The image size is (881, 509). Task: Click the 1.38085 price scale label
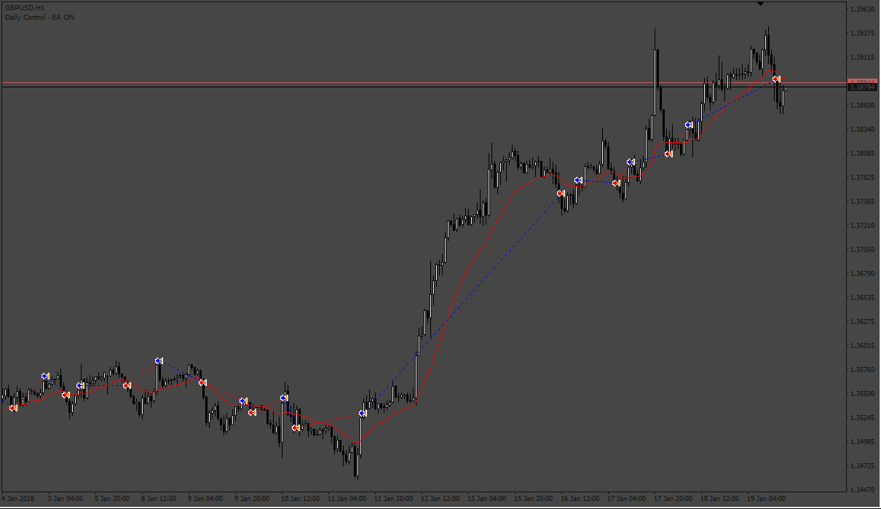[864, 154]
